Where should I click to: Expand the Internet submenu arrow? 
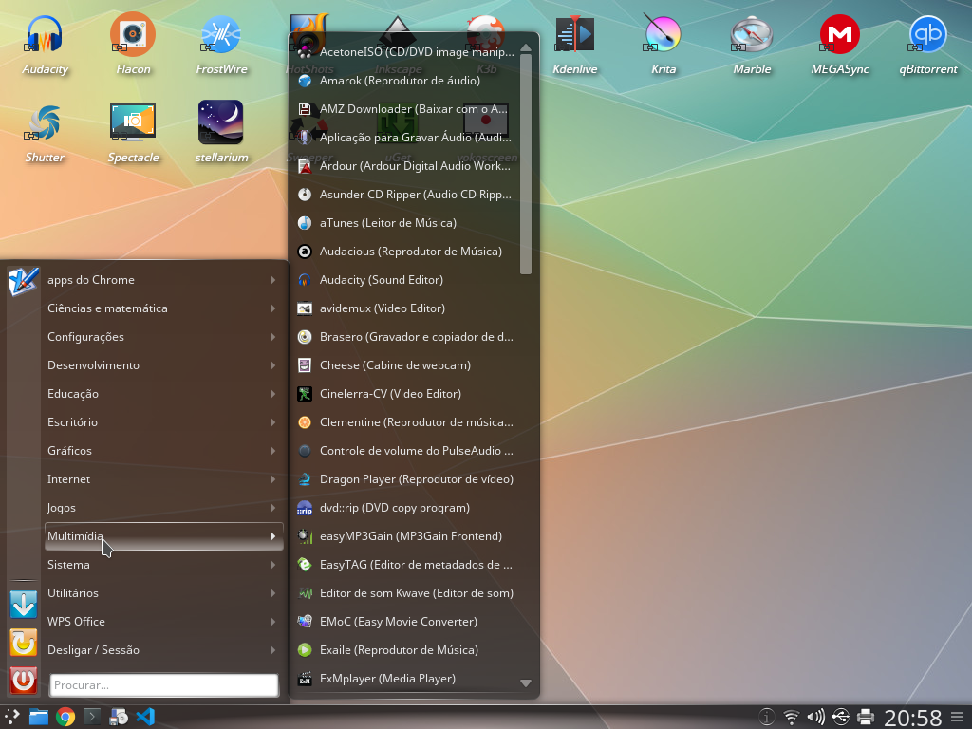tap(272, 479)
